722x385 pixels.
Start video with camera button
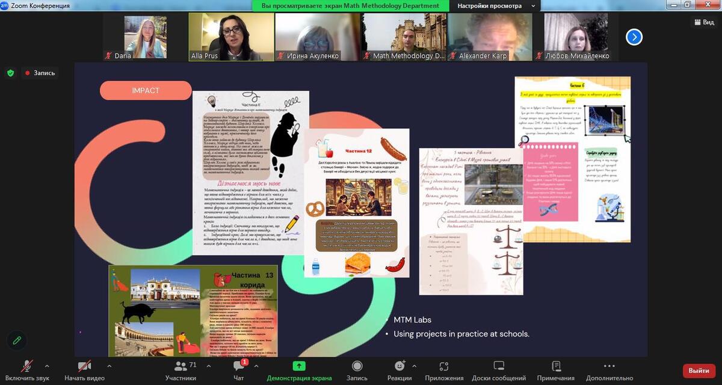84,370
